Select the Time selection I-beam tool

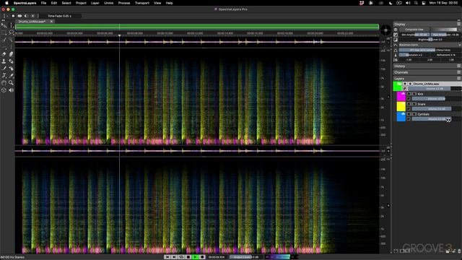[11, 25]
